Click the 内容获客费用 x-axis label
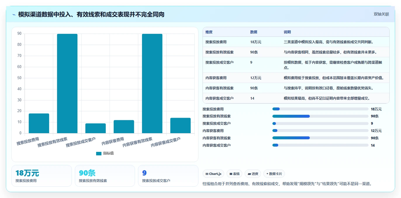Screen dimensions: 401x198 coord(113,141)
